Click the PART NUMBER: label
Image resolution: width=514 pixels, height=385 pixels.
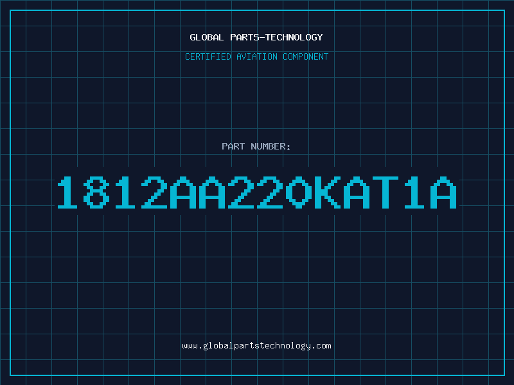256,146
